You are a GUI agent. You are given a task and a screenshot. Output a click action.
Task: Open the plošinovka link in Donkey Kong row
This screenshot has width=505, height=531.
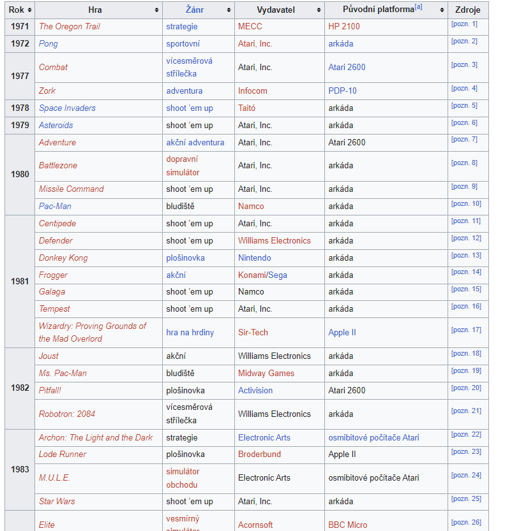(x=185, y=258)
